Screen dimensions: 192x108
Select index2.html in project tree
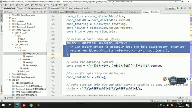pos(23,71)
